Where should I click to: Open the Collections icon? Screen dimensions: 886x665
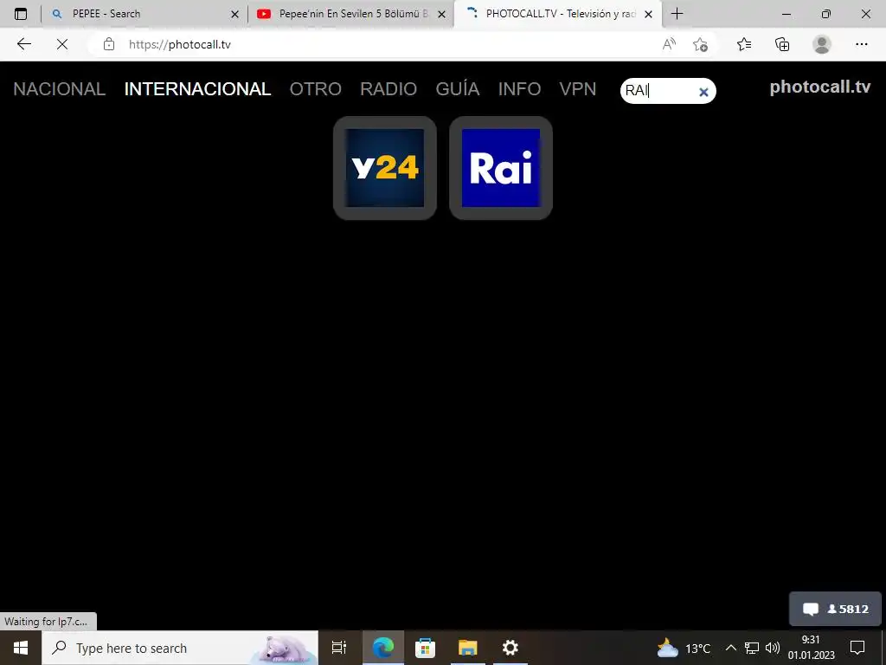click(782, 44)
